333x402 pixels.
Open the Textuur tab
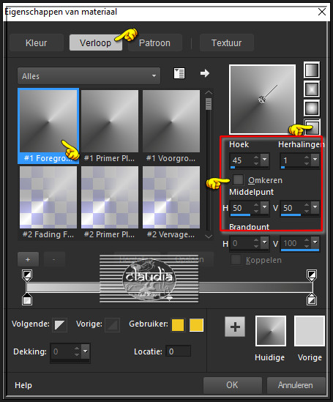pyautogui.click(x=226, y=42)
